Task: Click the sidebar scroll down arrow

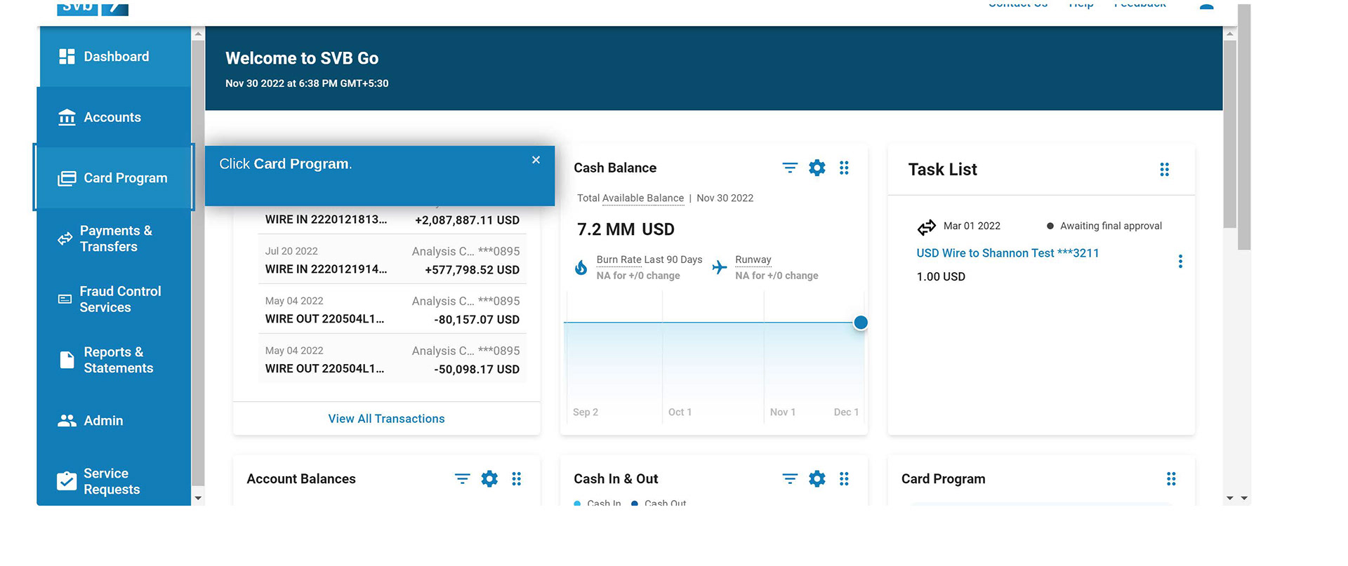Action: pyautogui.click(x=198, y=498)
